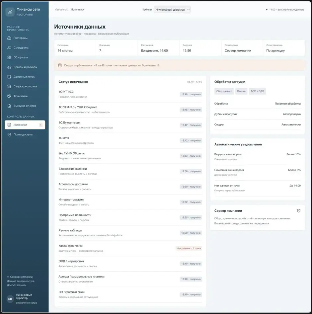Click the Автопроверка value for Дубли и пропуски
312x314 pixels.
(291, 114)
